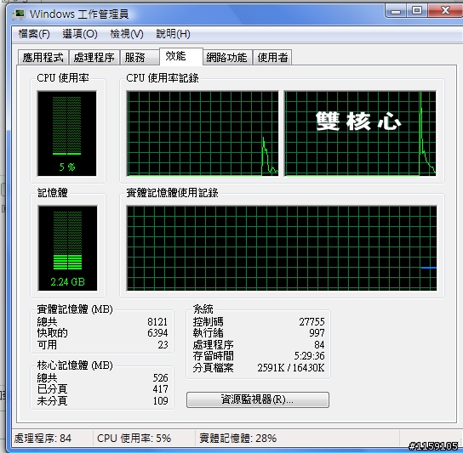Open the 說明(H) menu

pyautogui.click(x=173, y=34)
